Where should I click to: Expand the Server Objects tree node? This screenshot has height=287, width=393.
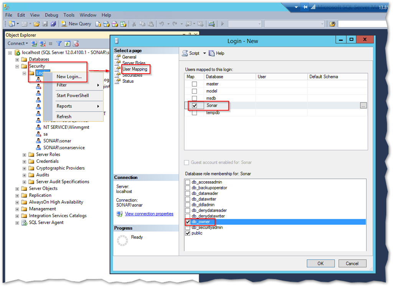pos(17,189)
